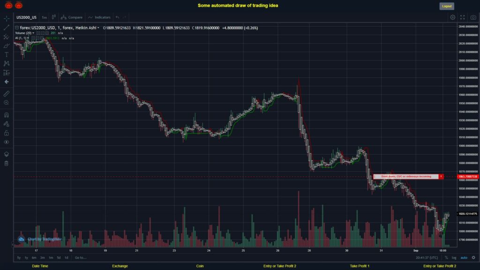The width and height of the screenshot is (480, 270).
Task: Click the trash remove drawings icon
Action: (7, 164)
